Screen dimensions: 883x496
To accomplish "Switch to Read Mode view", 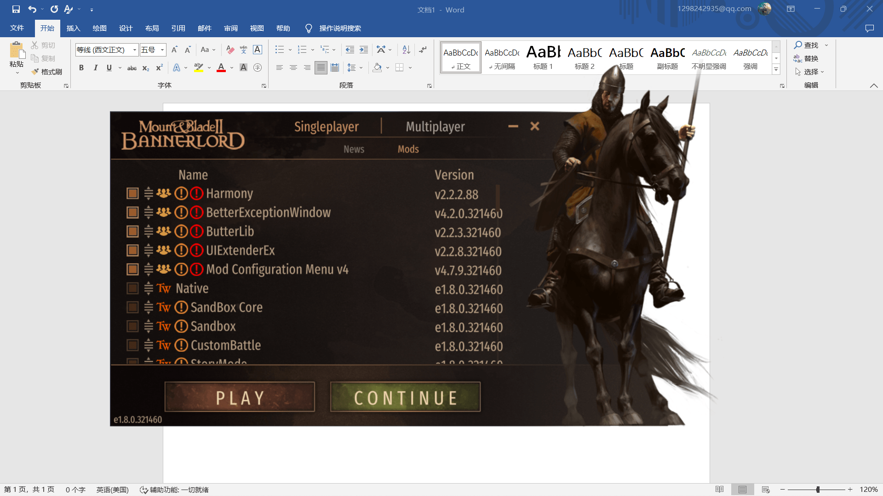I will pyautogui.click(x=720, y=490).
